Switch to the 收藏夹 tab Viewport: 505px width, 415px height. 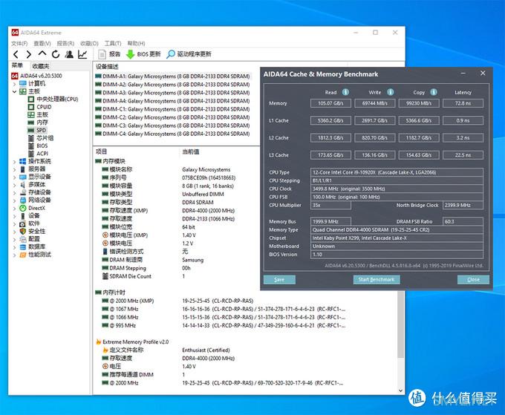pyautogui.click(x=39, y=66)
